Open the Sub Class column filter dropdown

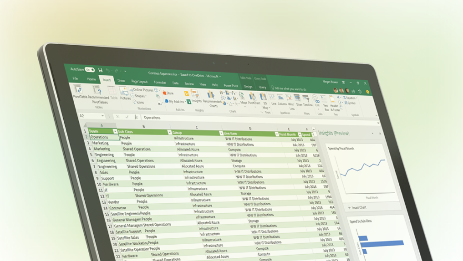click(x=169, y=132)
